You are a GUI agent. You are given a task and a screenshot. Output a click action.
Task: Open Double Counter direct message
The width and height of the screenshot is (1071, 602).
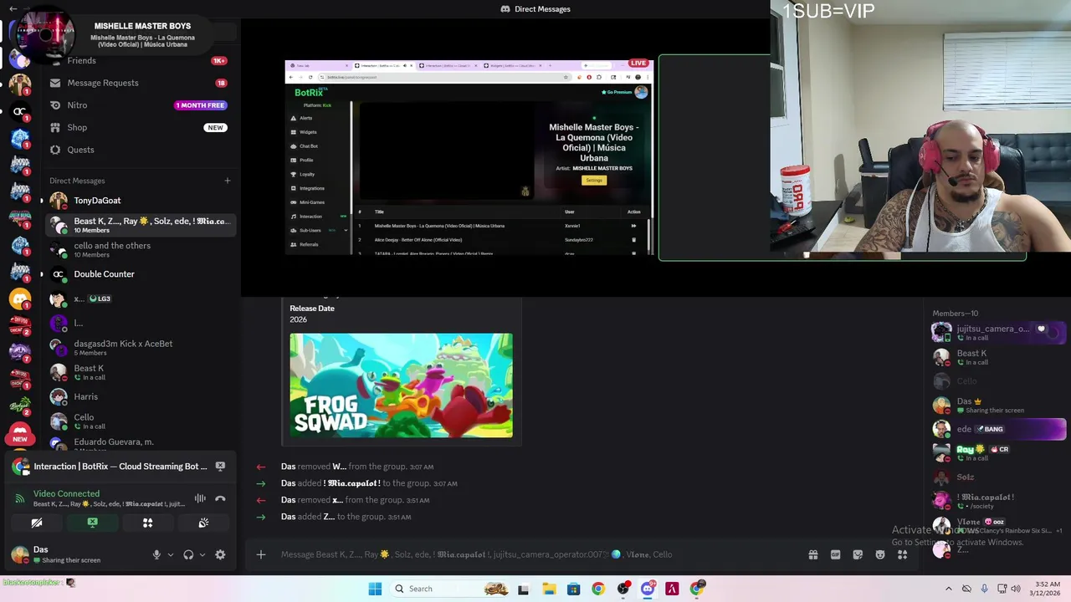click(139, 274)
